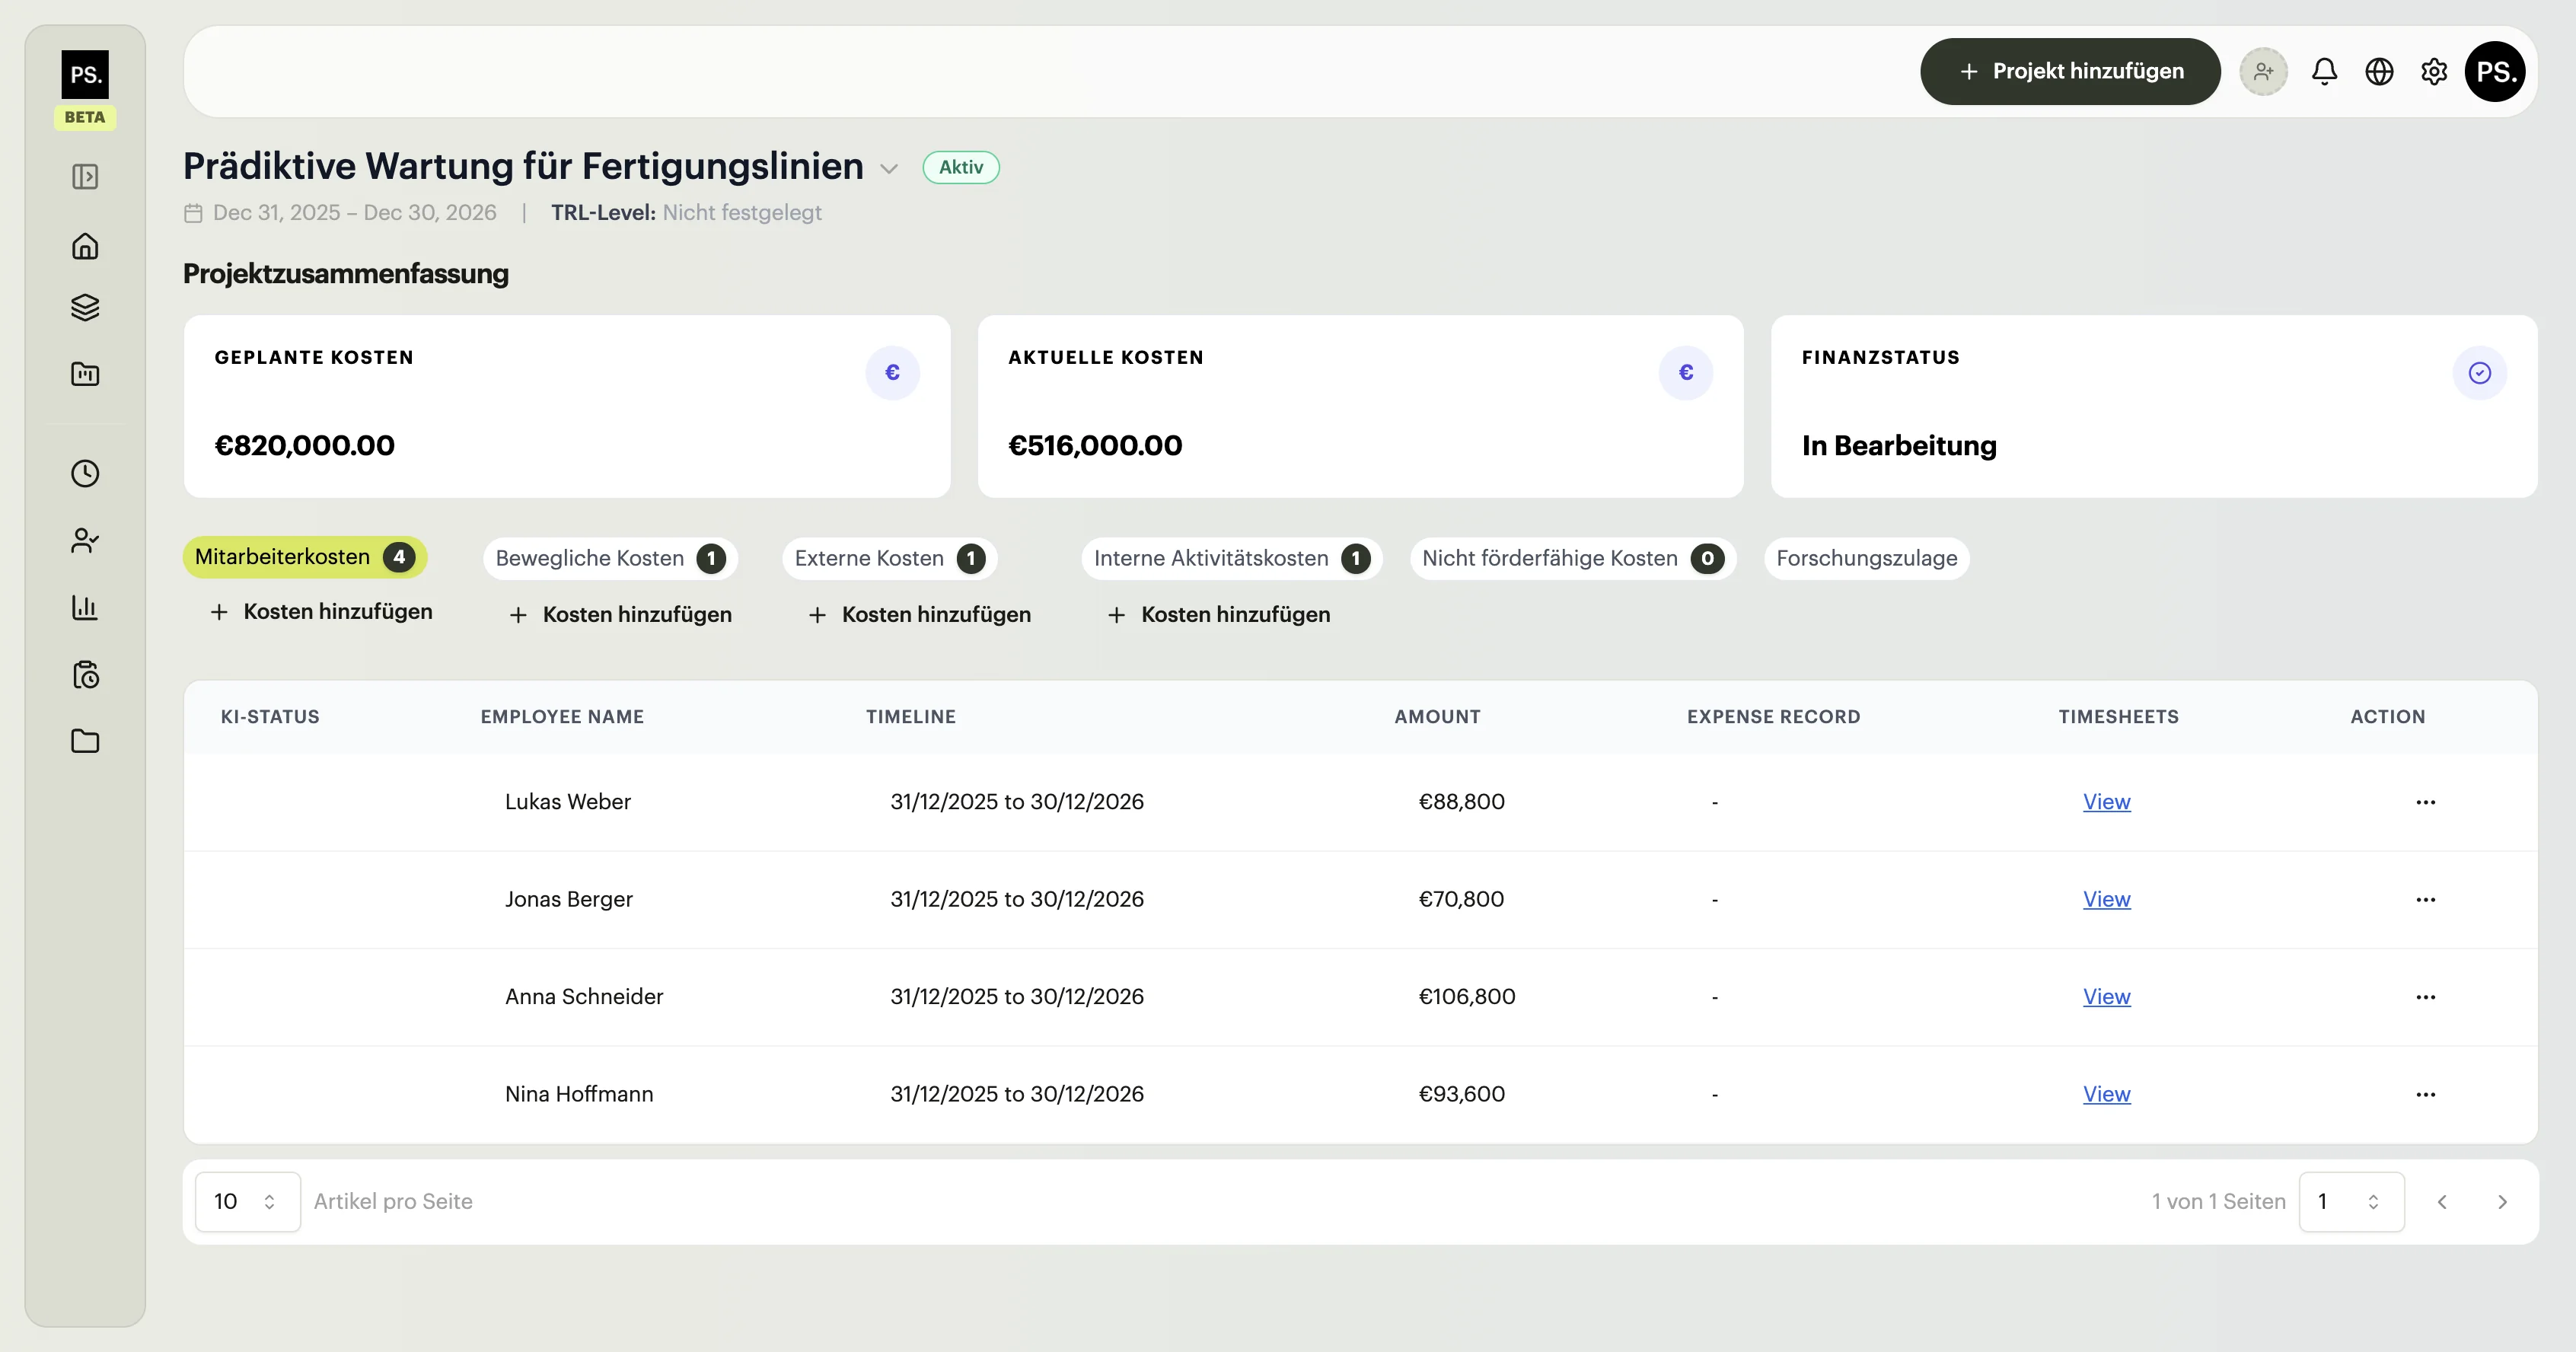Image resolution: width=2576 pixels, height=1352 pixels.
Task: Open the plain folder icon in sidebar
Action: pyautogui.click(x=85, y=741)
